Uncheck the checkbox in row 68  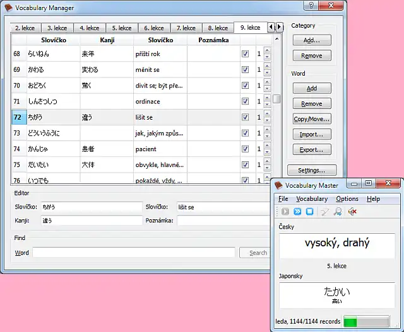(245, 54)
